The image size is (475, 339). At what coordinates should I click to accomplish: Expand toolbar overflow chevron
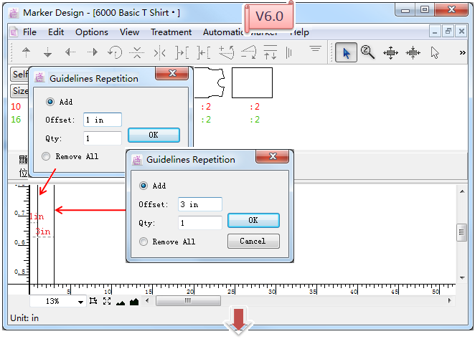tap(461, 52)
